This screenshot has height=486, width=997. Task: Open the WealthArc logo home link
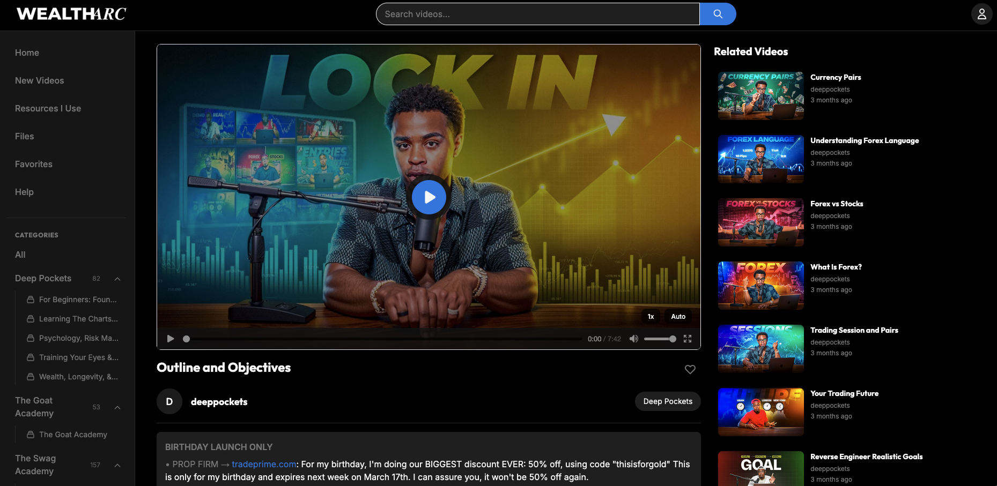click(71, 14)
